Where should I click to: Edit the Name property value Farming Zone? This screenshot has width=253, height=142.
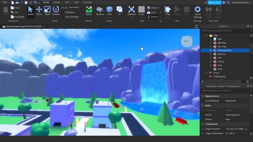[x=237, y=115]
